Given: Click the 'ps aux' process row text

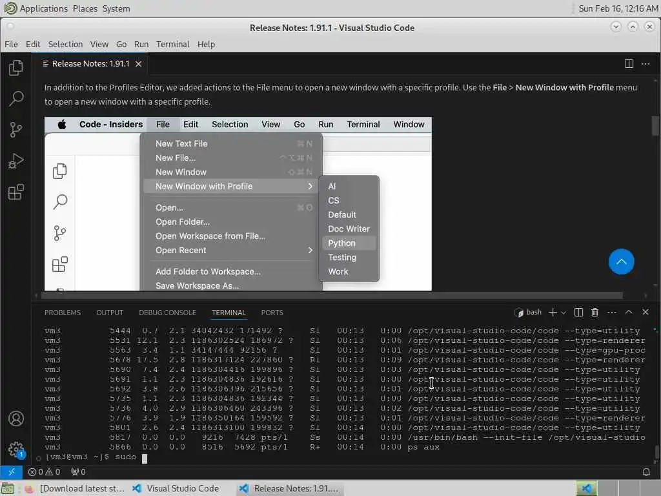Looking at the screenshot, I should pyautogui.click(x=423, y=447).
